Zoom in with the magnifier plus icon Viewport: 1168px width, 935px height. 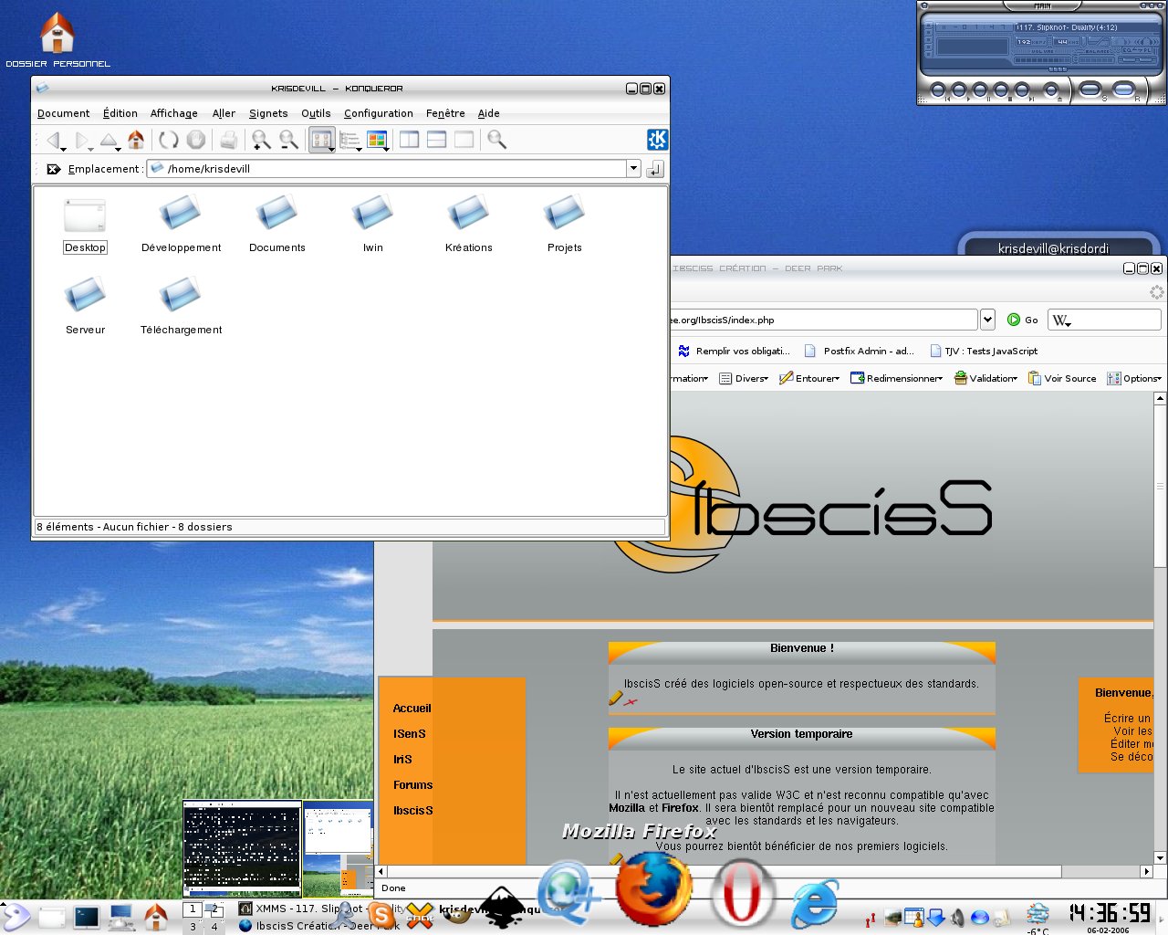tap(261, 140)
